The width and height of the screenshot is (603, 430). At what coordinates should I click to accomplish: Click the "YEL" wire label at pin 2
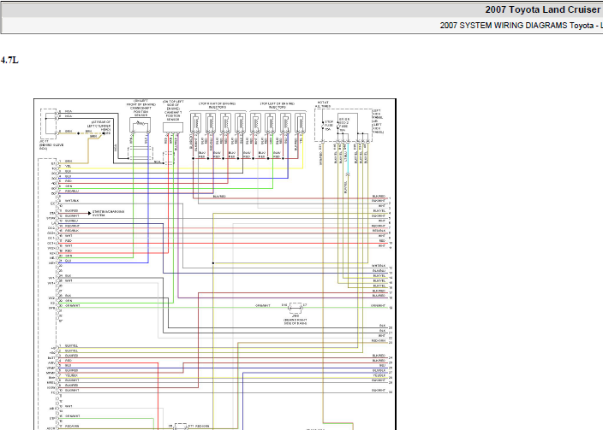tap(68, 166)
